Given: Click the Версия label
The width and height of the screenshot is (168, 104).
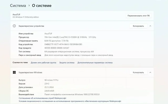Looking at the screenshot, I should 22,84.
